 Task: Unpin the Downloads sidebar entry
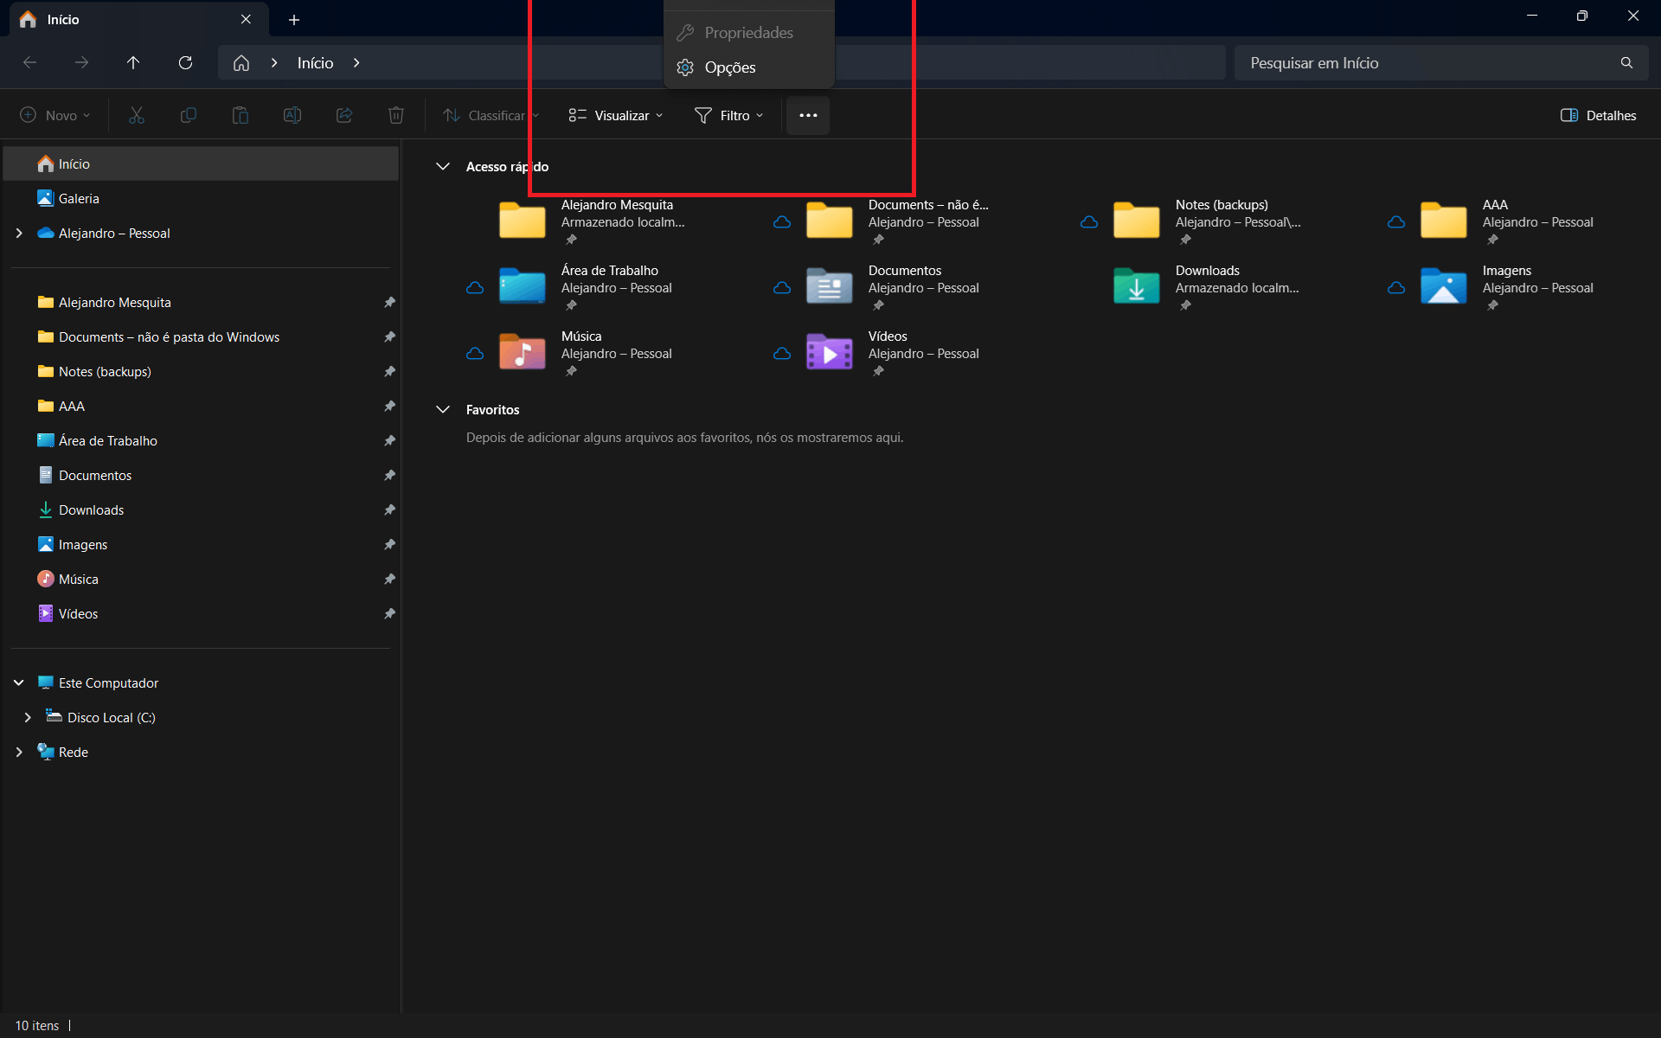(x=389, y=509)
